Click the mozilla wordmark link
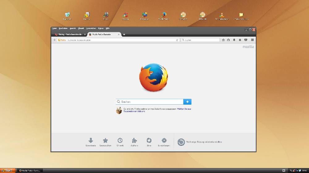The height and width of the screenshot is (173, 309). (x=248, y=47)
